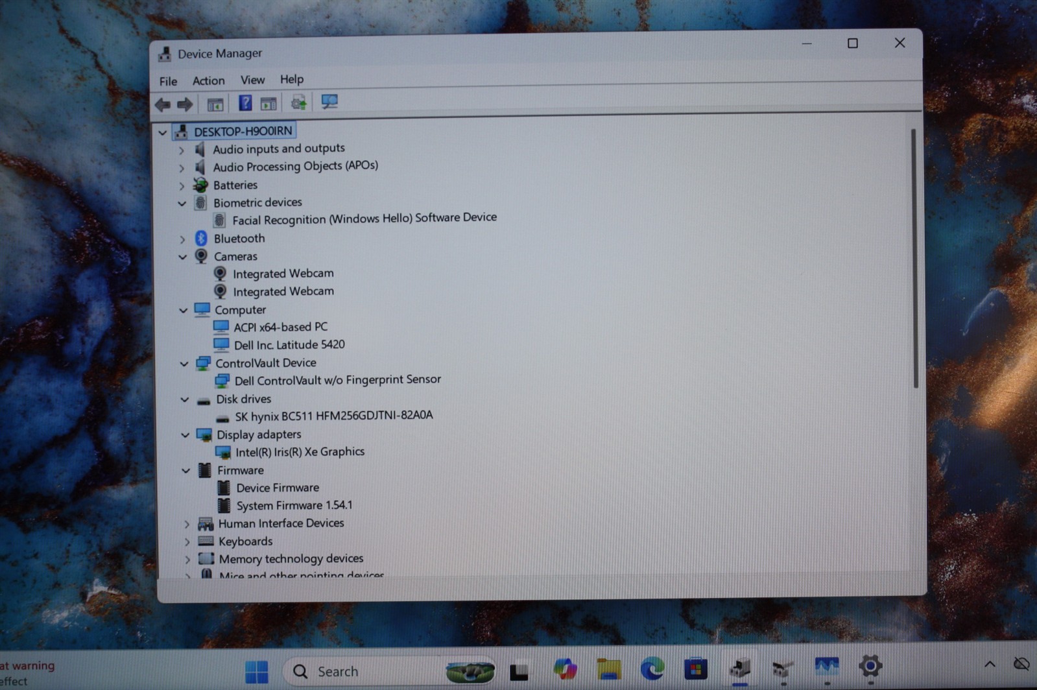This screenshot has height=690, width=1037.
Task: Expand Memory technology devices
Action: click(x=187, y=559)
